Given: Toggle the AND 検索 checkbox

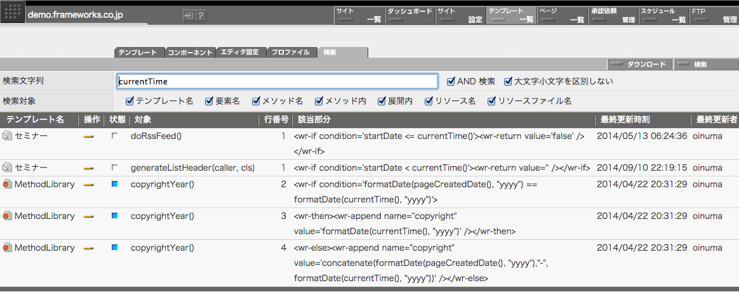Looking at the screenshot, I should click(451, 81).
